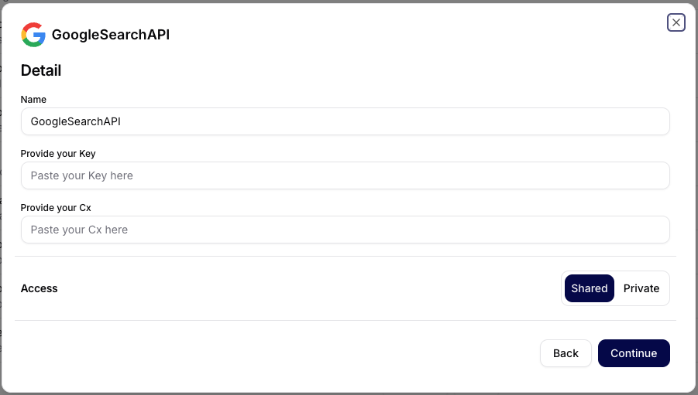Click the Name field label
Viewport: 698px width, 395px height.
tap(33, 100)
